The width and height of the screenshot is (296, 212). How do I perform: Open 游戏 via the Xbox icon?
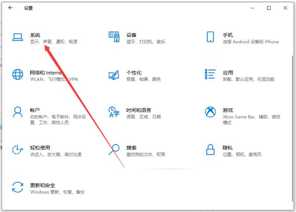210,113
